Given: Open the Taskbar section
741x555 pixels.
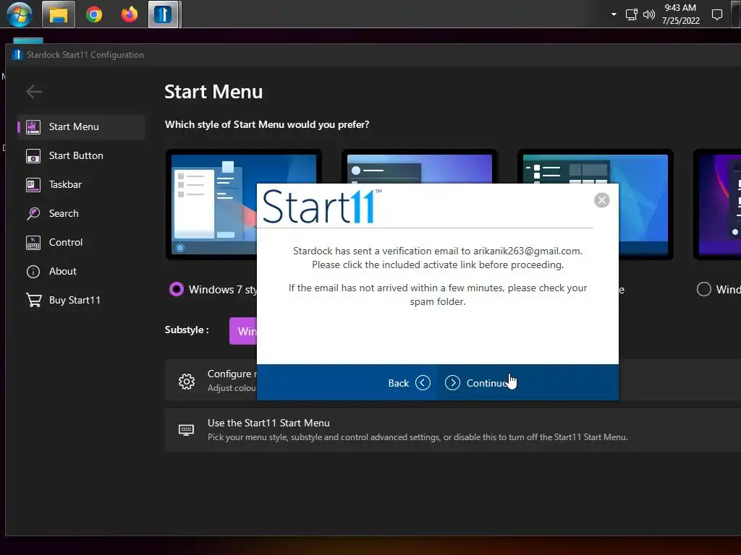Looking at the screenshot, I should click(x=81, y=184).
